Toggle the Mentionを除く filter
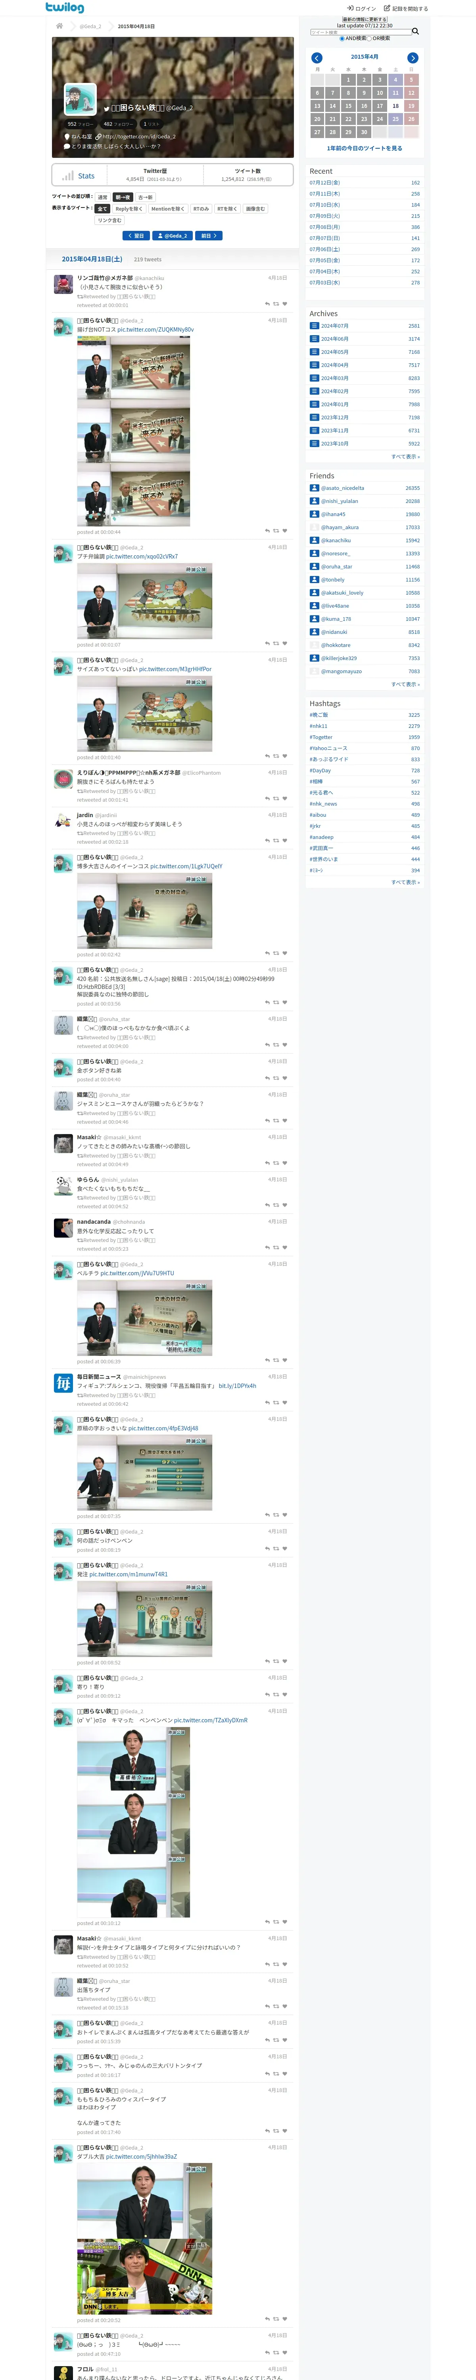 (168, 209)
